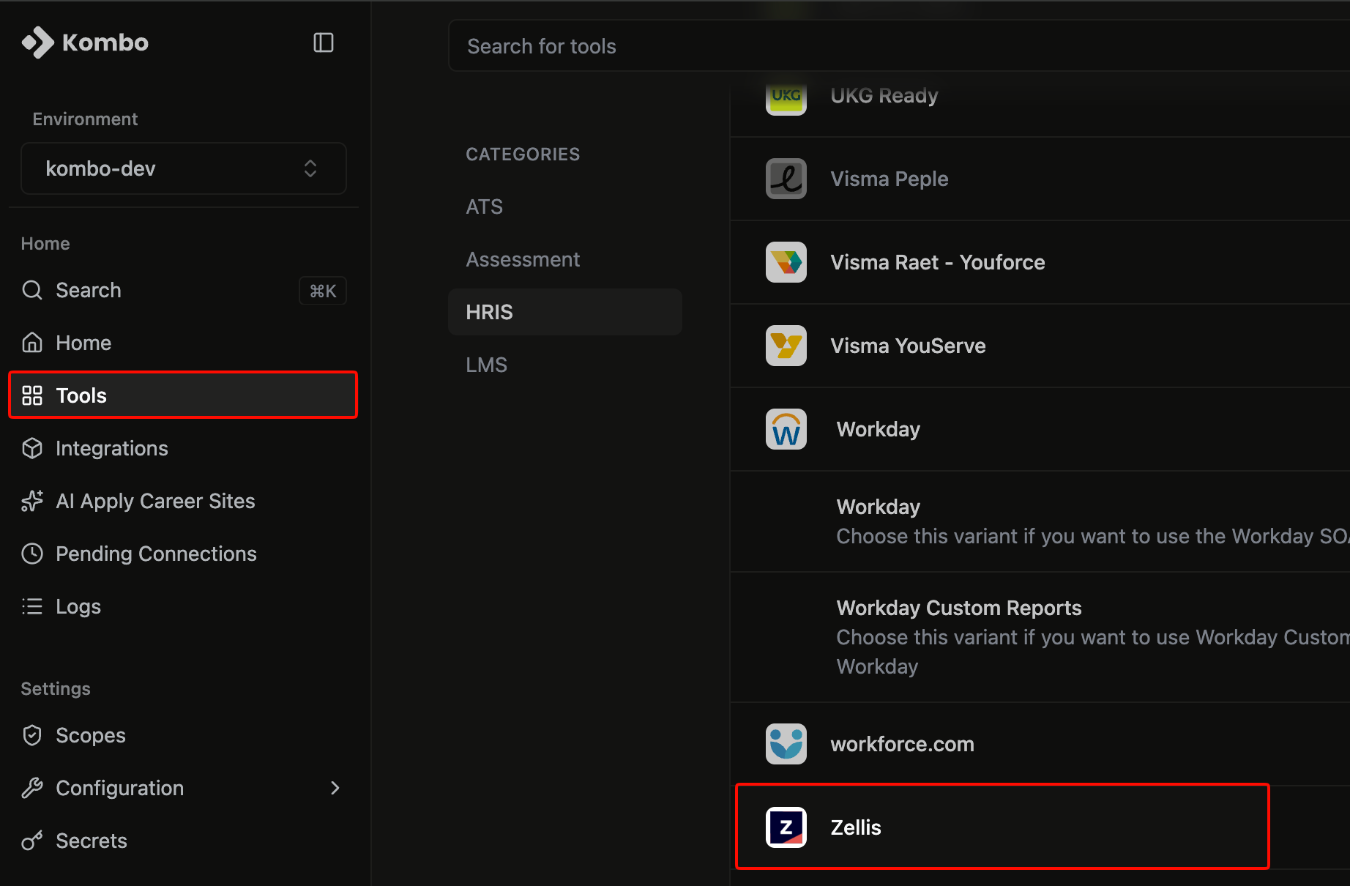Click the Workday logo icon
The height and width of the screenshot is (886, 1350).
click(x=786, y=429)
